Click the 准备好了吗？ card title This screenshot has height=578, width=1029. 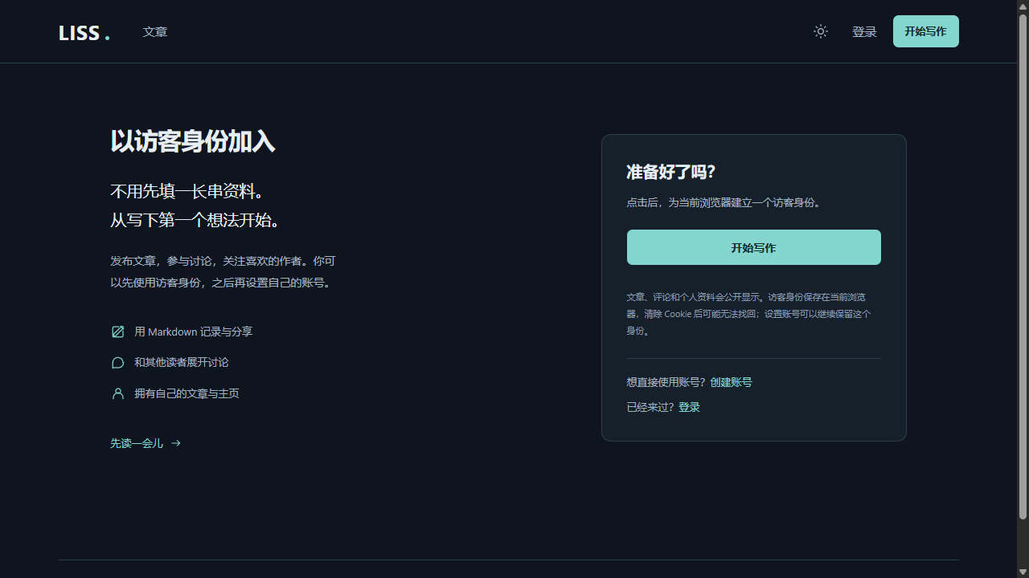click(671, 172)
